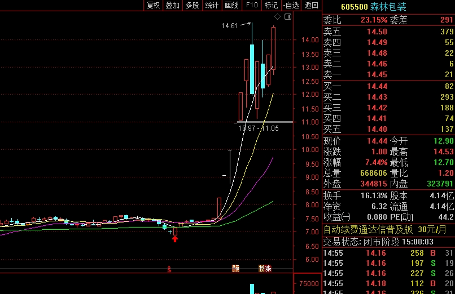
Task: Toggle the side panel icon
Action: [x=288, y=17]
